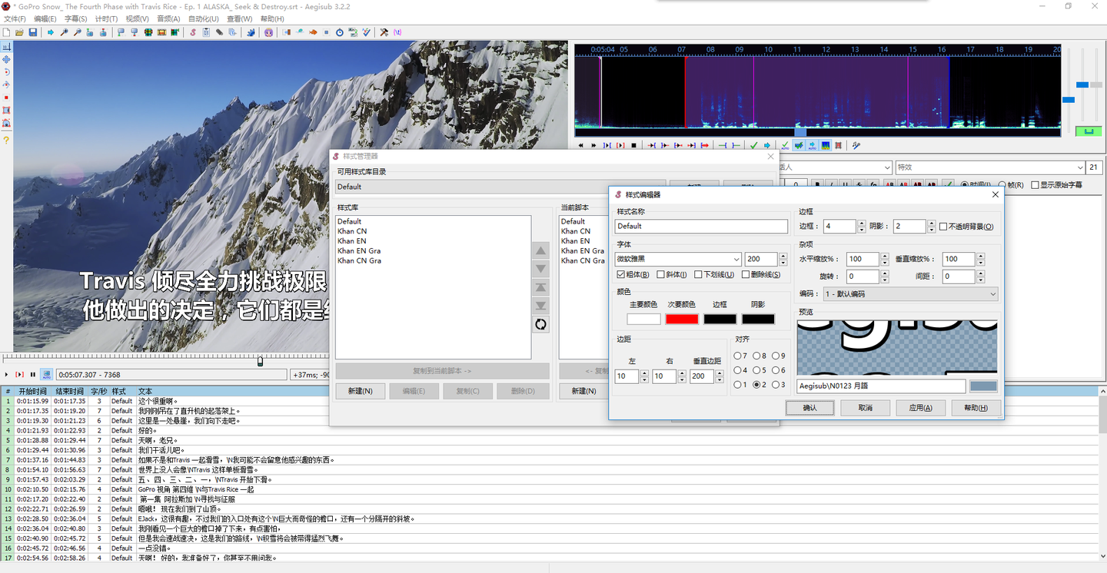Viewport: 1107px width, 573px height.
Task: Open the options hammer-and-wrench toolbar icon
Action: (x=384, y=32)
